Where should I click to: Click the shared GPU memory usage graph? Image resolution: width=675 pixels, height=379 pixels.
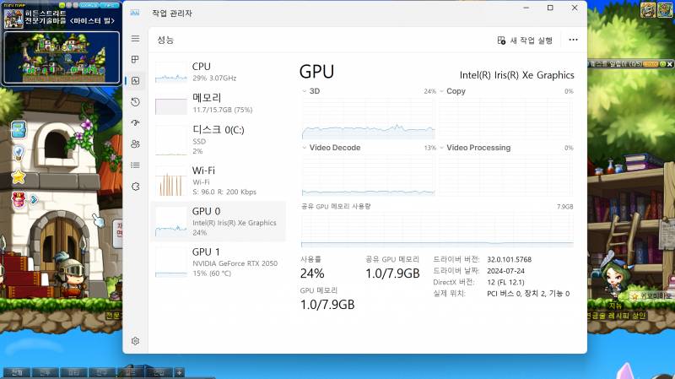pyautogui.click(x=437, y=230)
